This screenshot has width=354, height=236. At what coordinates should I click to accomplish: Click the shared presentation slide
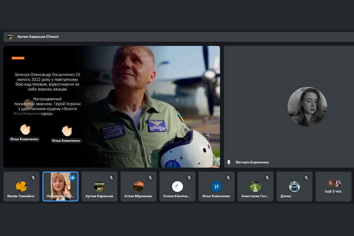[112, 107]
